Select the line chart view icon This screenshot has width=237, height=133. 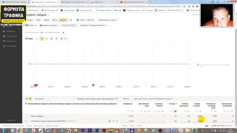[42, 39]
